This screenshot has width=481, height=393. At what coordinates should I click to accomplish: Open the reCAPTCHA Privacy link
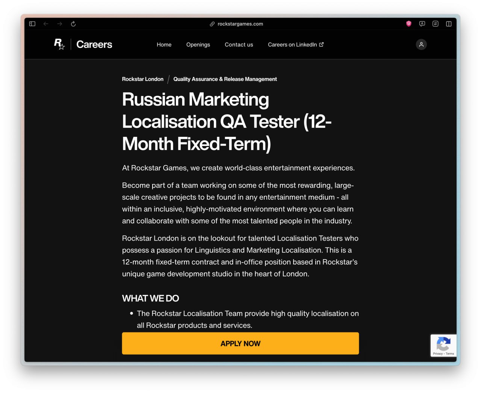coord(438,354)
